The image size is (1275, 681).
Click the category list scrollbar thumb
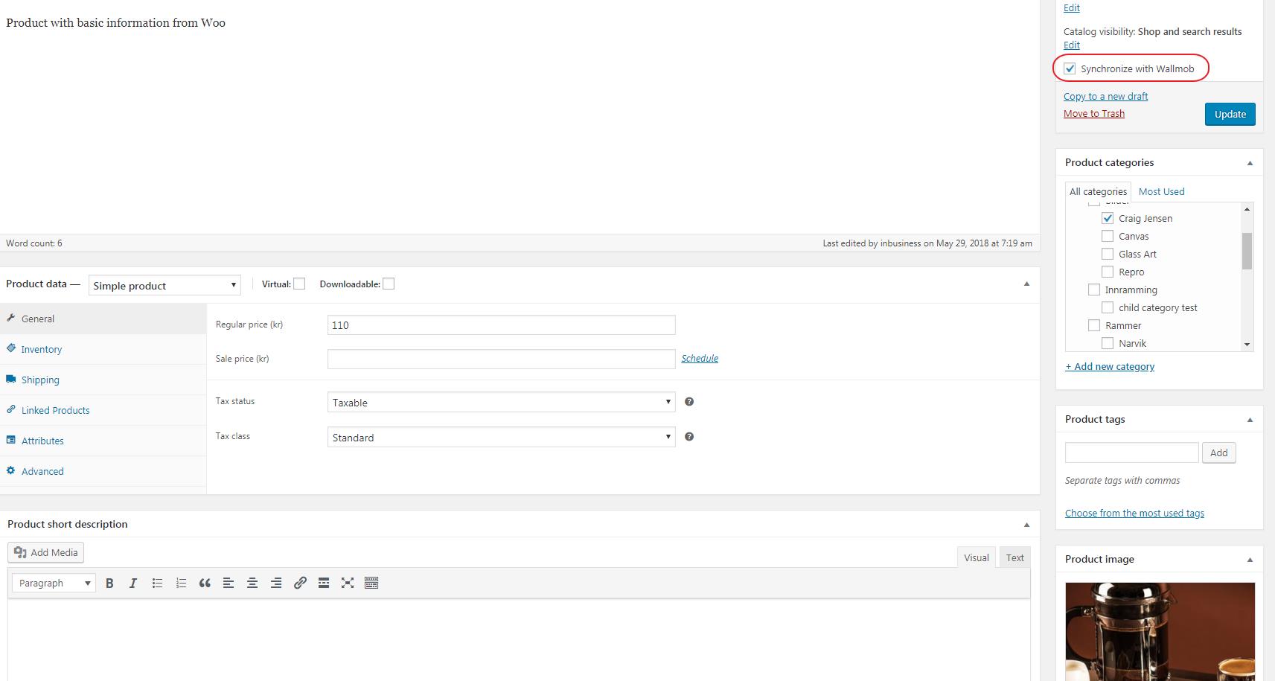[1247, 251]
